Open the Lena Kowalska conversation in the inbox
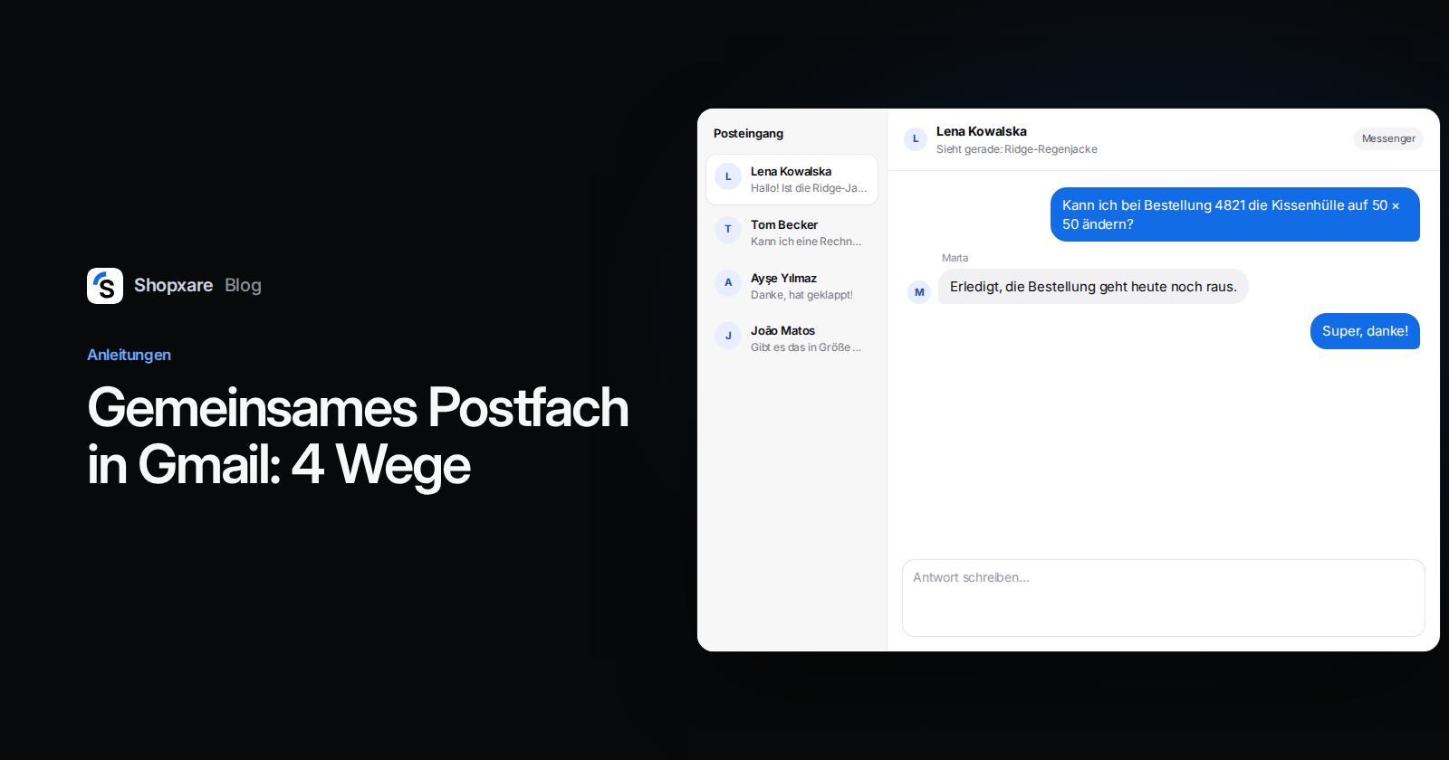The image size is (1449, 760). pos(792,179)
